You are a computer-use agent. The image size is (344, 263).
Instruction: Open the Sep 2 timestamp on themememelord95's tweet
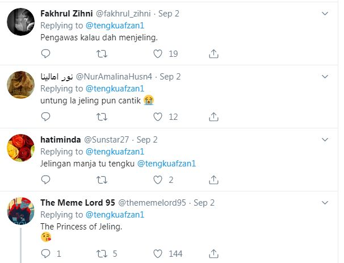[204, 202]
